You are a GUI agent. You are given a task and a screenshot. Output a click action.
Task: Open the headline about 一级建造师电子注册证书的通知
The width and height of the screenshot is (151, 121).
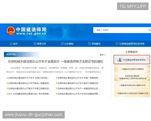[56, 62]
